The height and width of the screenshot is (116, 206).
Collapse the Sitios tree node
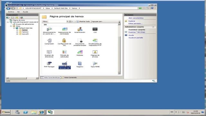click(11, 26)
